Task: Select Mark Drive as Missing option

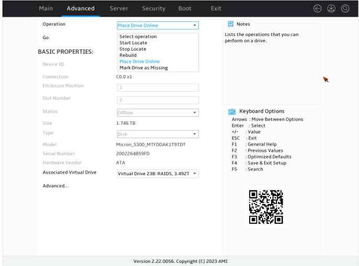Action: pos(143,68)
